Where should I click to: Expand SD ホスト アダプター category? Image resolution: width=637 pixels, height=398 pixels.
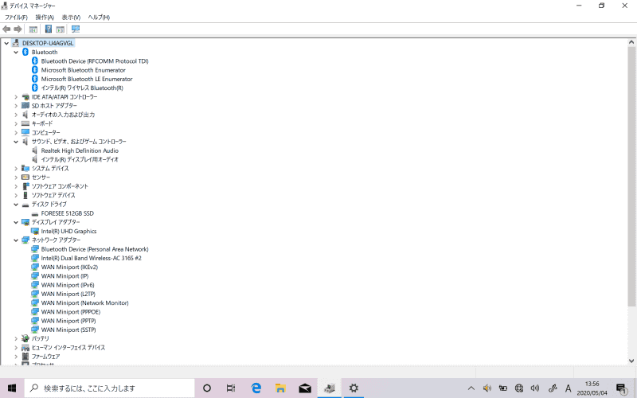[x=16, y=106]
